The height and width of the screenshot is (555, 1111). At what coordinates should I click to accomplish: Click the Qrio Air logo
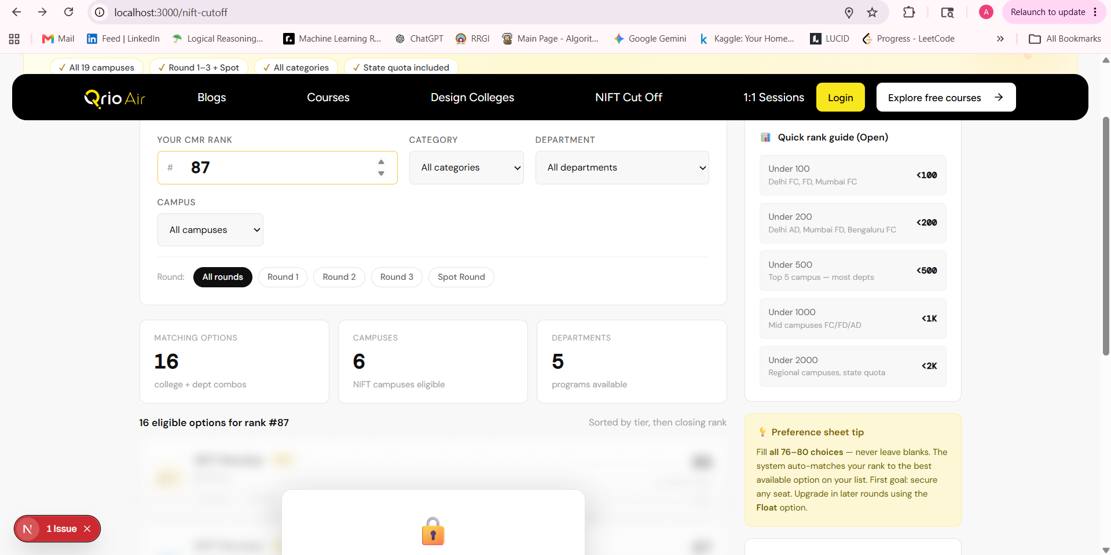[115, 98]
